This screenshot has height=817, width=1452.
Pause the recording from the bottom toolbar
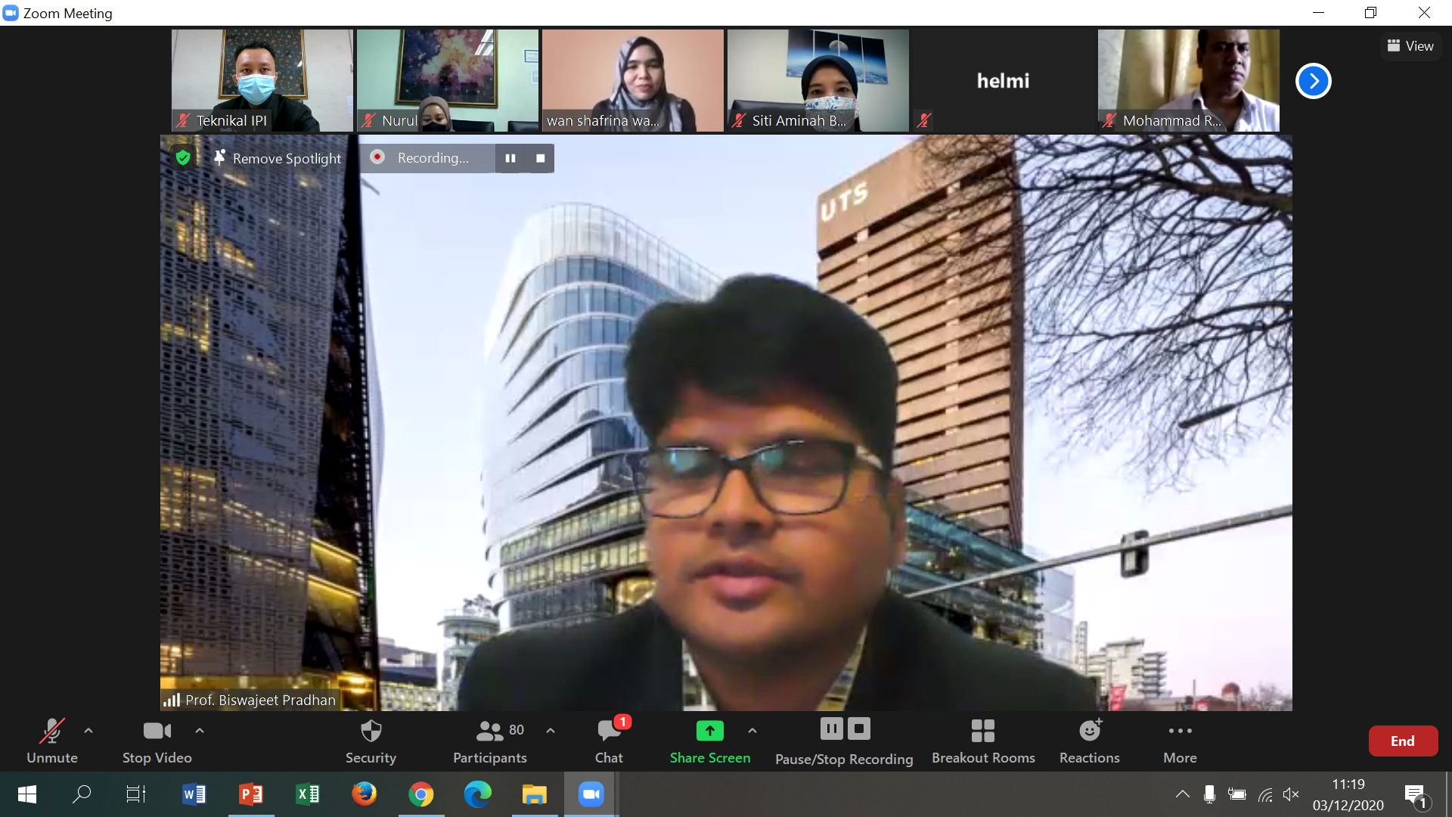point(831,728)
